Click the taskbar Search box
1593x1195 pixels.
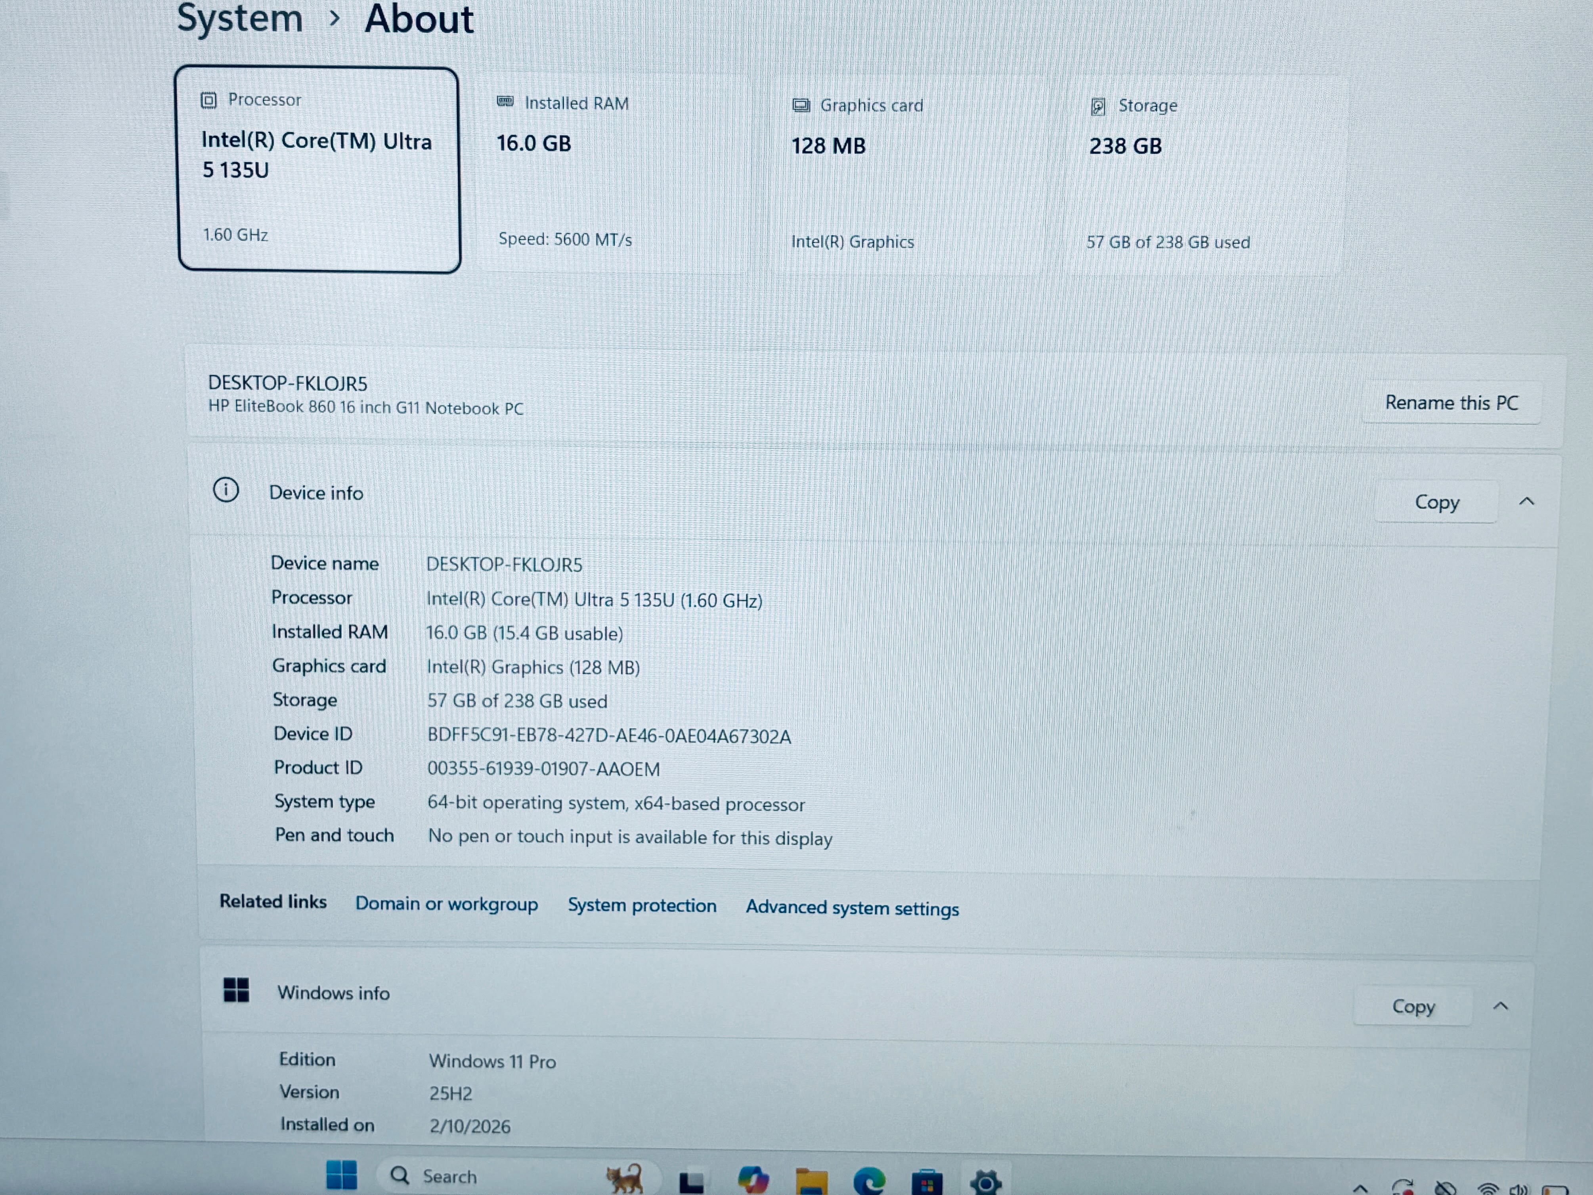tap(518, 1176)
